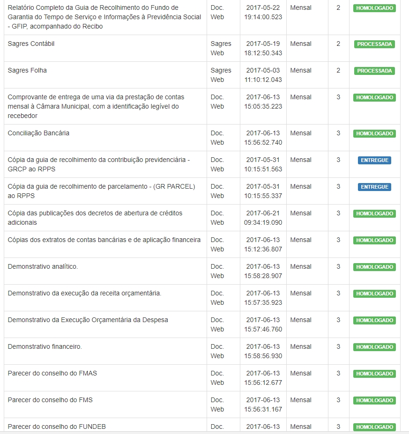
Task: Click 'Mensal' in the Demonstrativo financeiro row
Action: pyautogui.click(x=301, y=346)
